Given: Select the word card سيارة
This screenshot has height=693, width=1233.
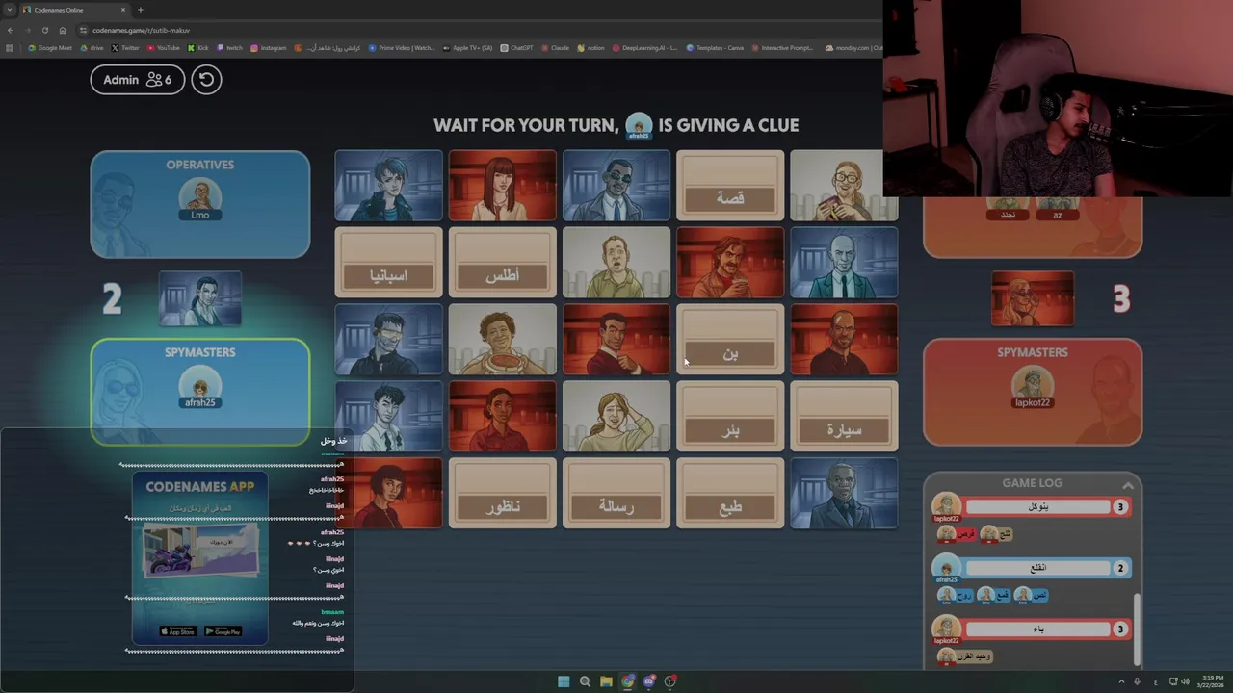Looking at the screenshot, I should [x=844, y=416].
